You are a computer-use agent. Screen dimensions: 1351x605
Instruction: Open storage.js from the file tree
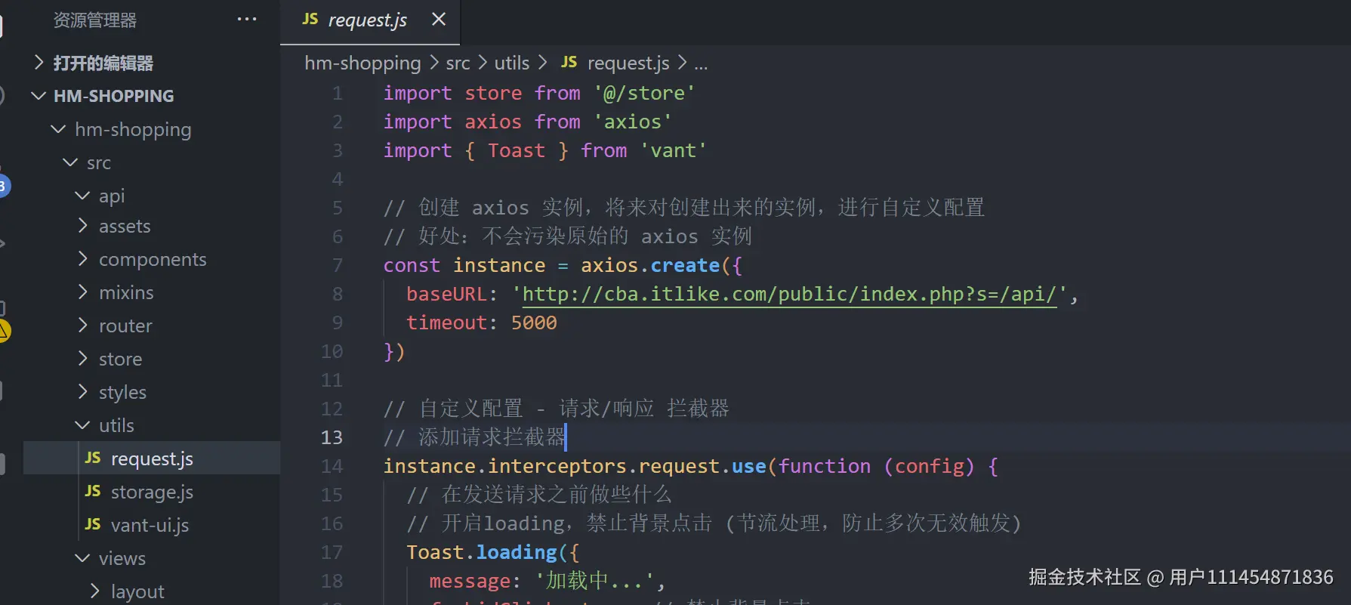pyautogui.click(x=152, y=492)
